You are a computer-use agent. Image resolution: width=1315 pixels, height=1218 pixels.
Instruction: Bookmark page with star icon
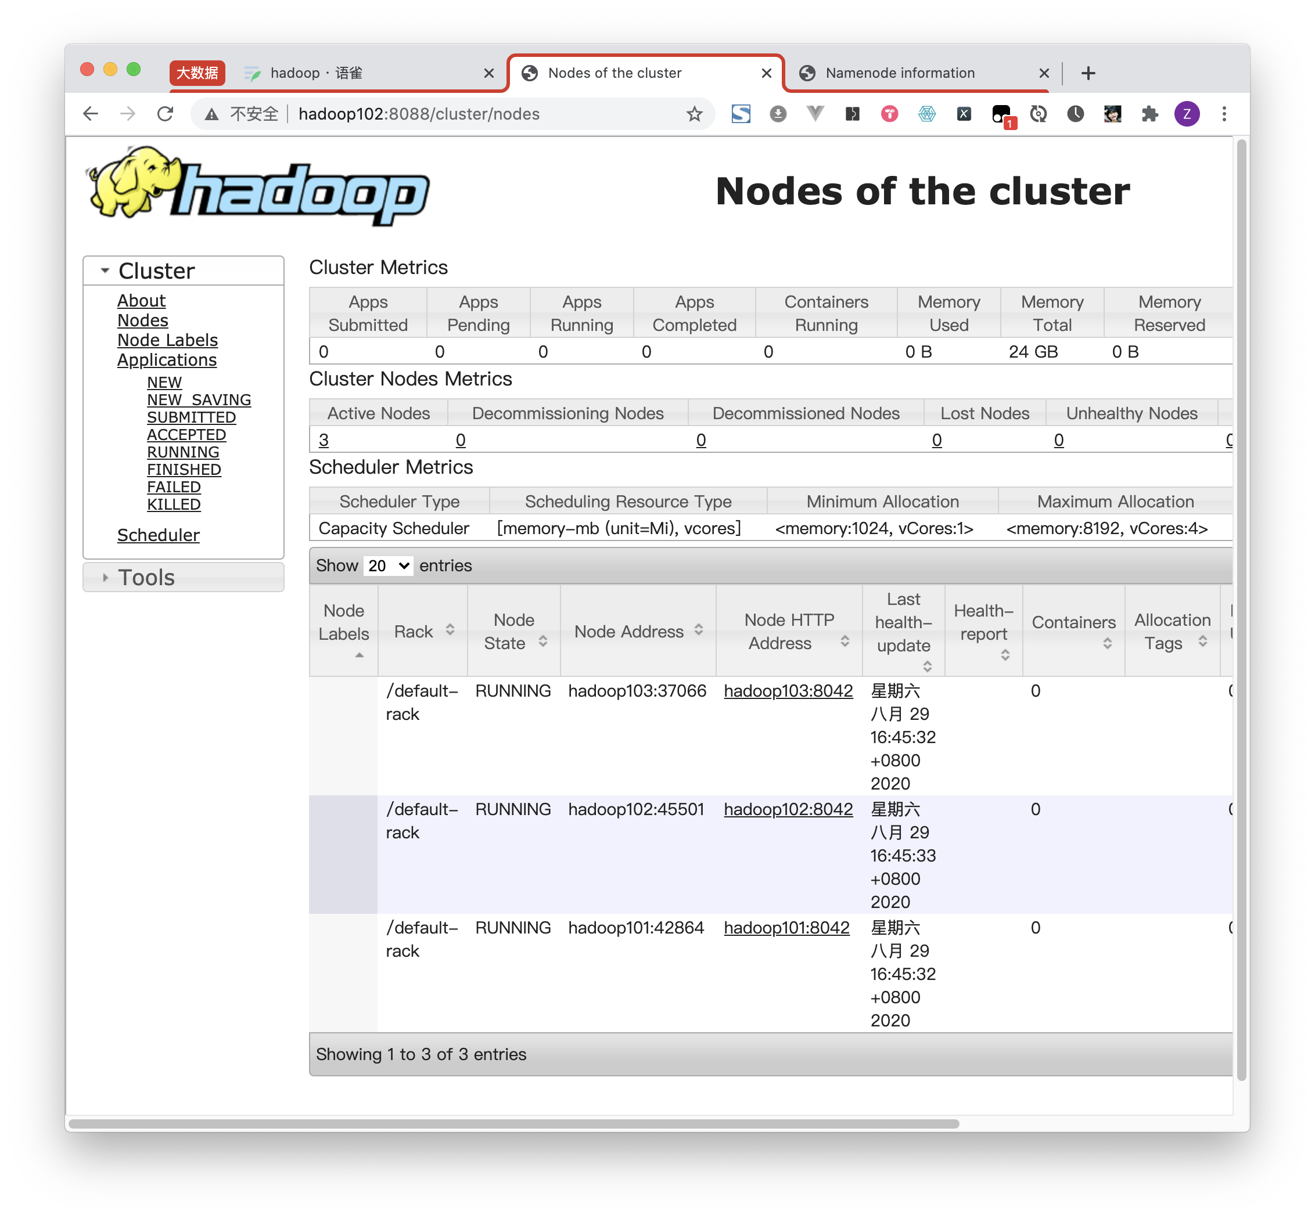(694, 114)
